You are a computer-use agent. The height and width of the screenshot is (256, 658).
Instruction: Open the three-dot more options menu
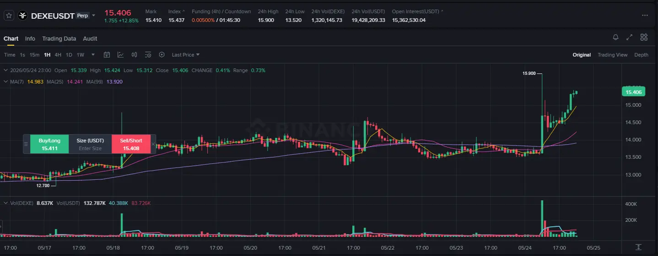coord(645,16)
